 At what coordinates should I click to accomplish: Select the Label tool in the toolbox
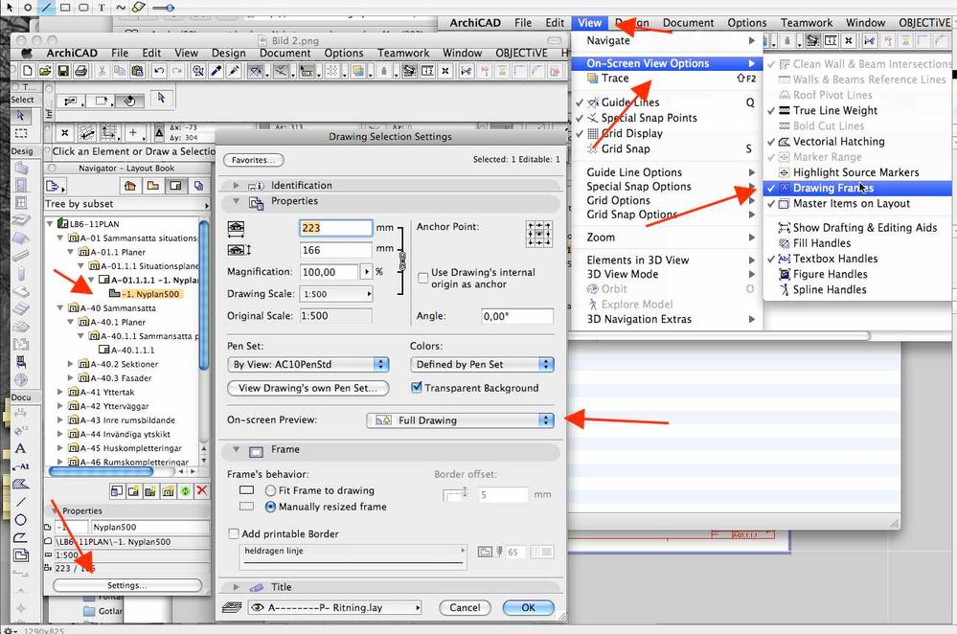(20, 466)
